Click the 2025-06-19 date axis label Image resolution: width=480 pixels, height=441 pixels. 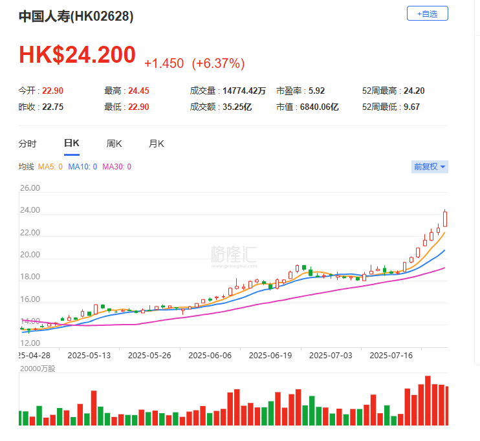pos(270,356)
